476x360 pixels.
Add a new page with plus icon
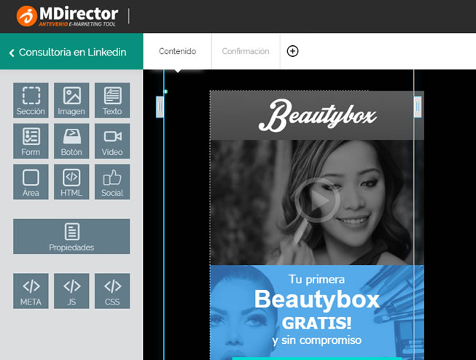point(292,51)
